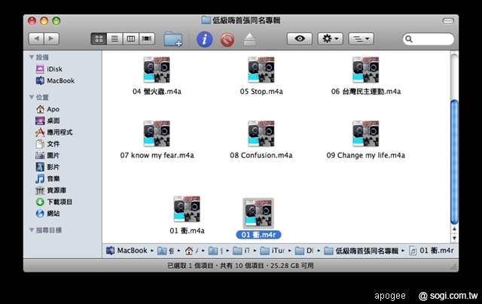The image size is (482, 304).
Task: Open 文件 (Documents) in the sidebar
Action: tap(47, 144)
